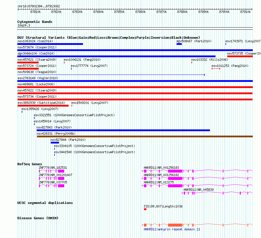This screenshot has height=238, width=261.
Task: Click the Disease Genes (OMIM) track title
Action: tap(38, 218)
